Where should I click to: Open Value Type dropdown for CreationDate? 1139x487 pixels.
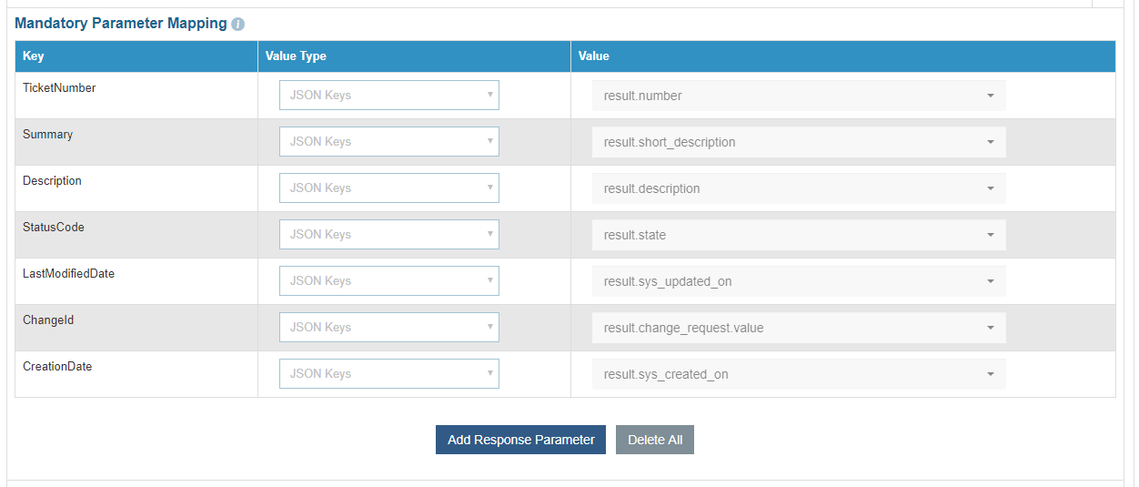pos(388,374)
